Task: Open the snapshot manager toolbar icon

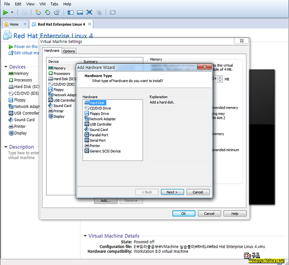Action: [57, 12]
